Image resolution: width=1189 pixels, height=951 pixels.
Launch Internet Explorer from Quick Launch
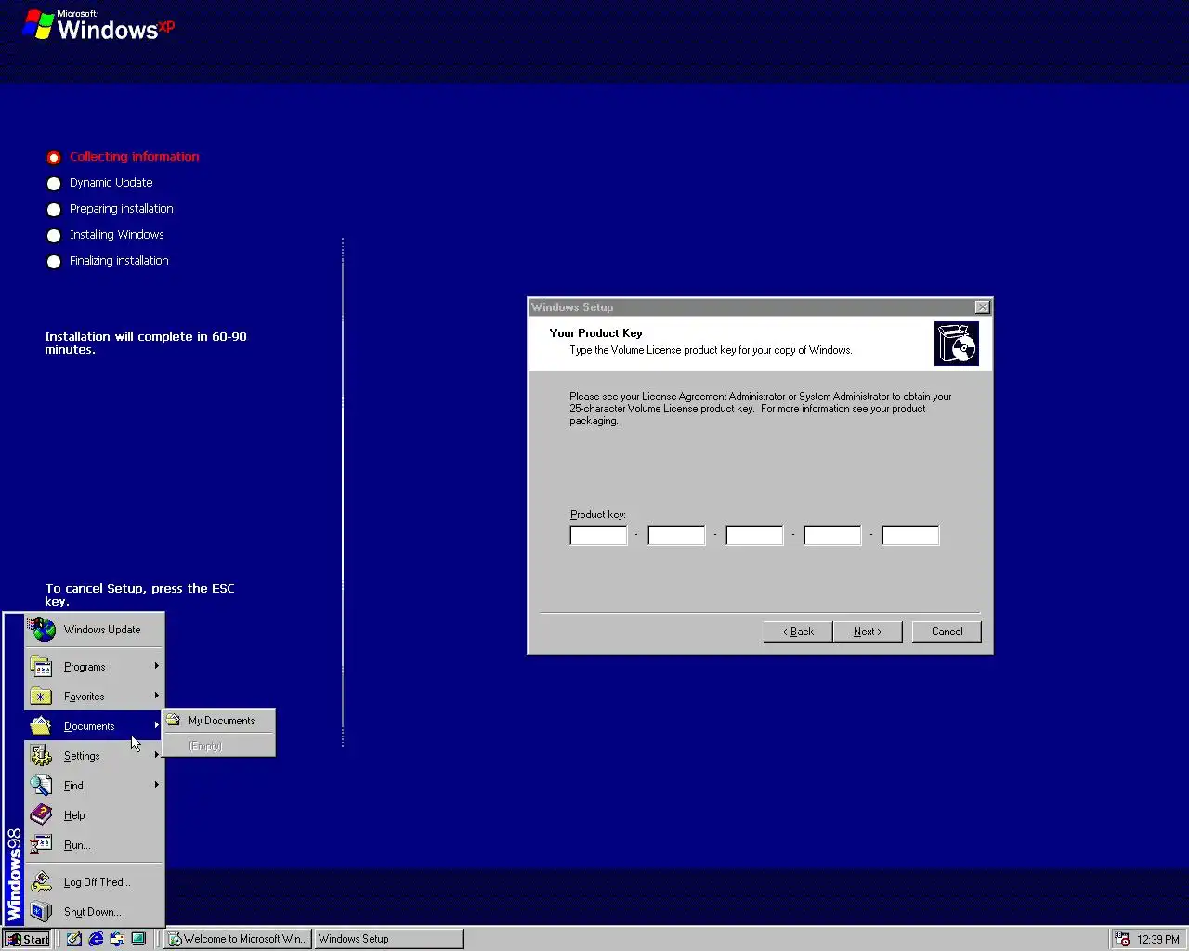click(x=96, y=939)
